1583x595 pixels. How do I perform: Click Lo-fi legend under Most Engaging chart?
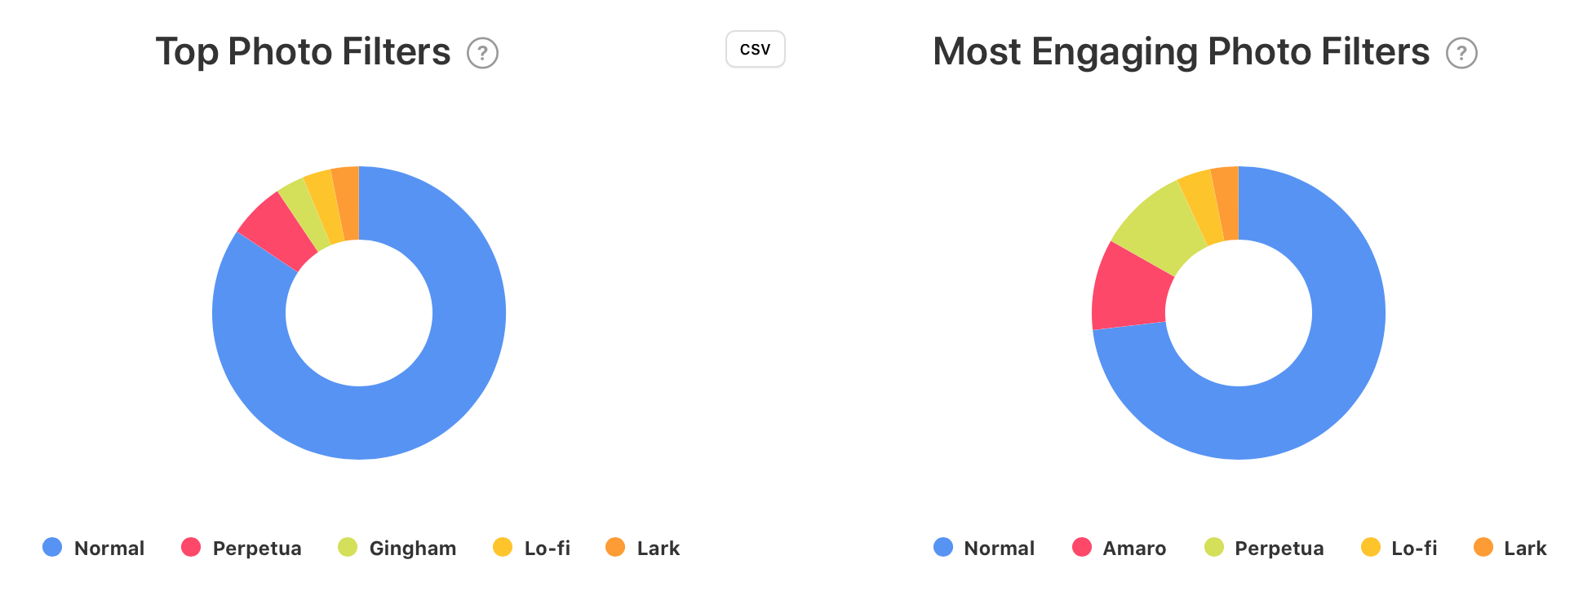click(x=1399, y=548)
